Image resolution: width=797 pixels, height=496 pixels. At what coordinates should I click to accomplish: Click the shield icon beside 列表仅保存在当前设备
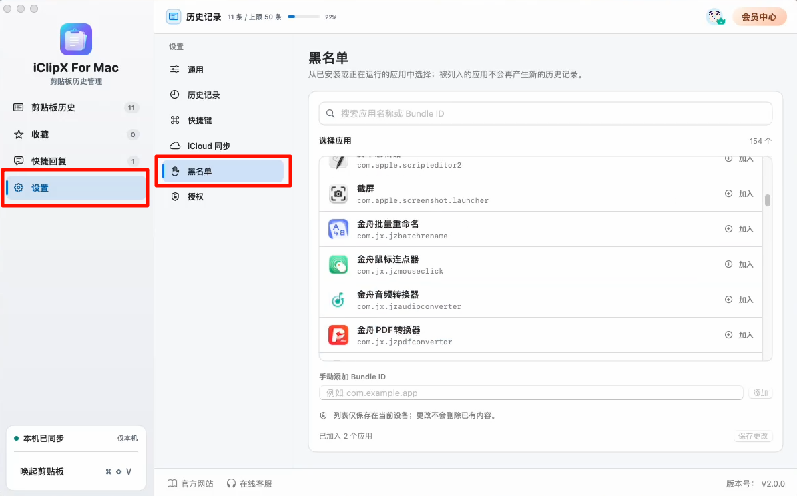click(323, 415)
